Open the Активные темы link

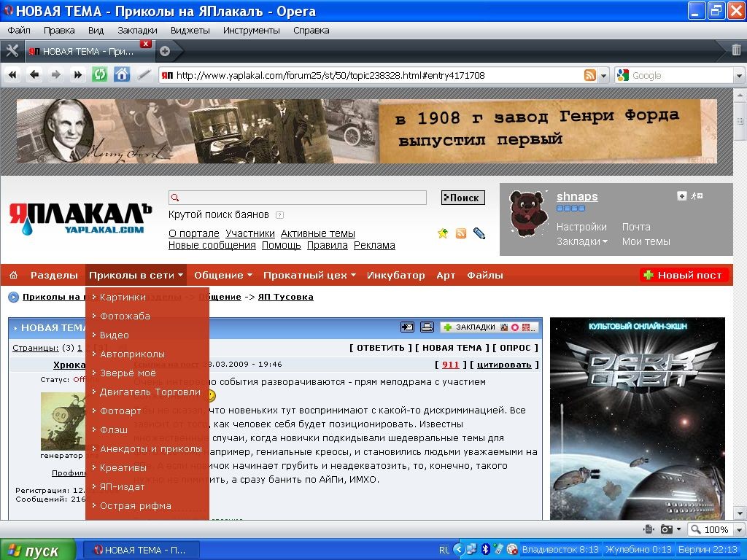[x=317, y=233]
